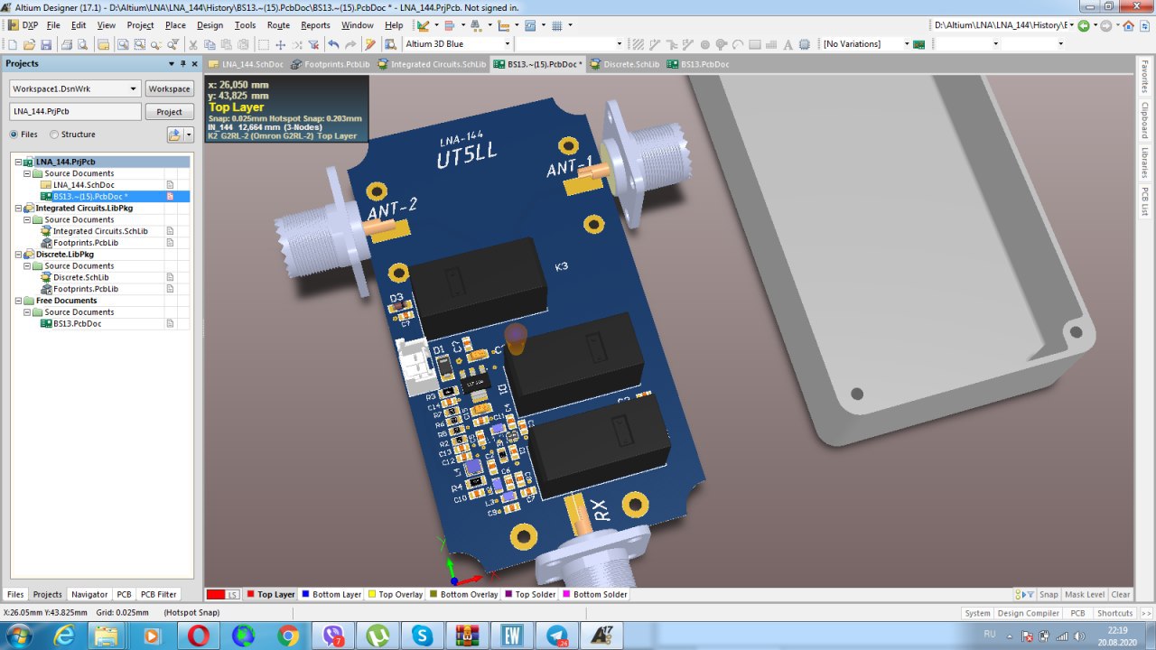Click the Print Preview magnifier icon
1156x650 pixels.
point(82,43)
